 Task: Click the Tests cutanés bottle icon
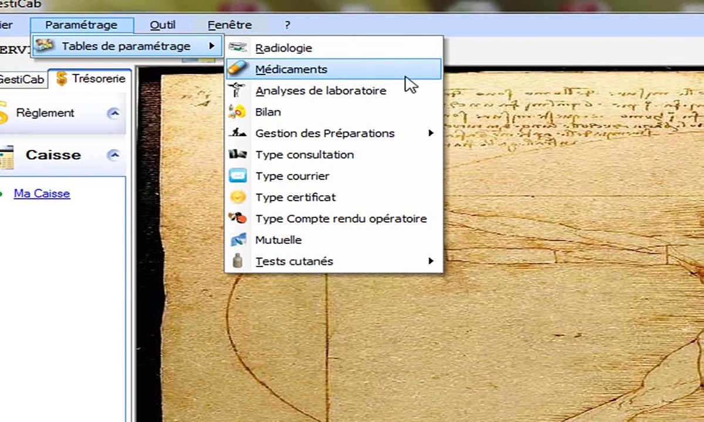(238, 261)
